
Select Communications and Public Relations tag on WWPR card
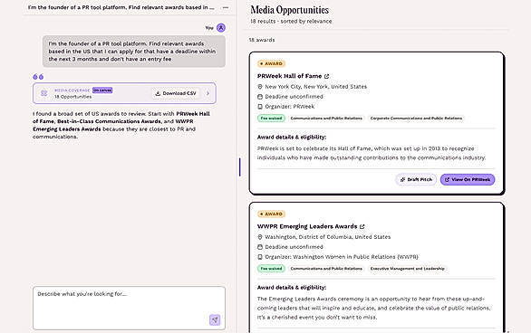(326, 269)
